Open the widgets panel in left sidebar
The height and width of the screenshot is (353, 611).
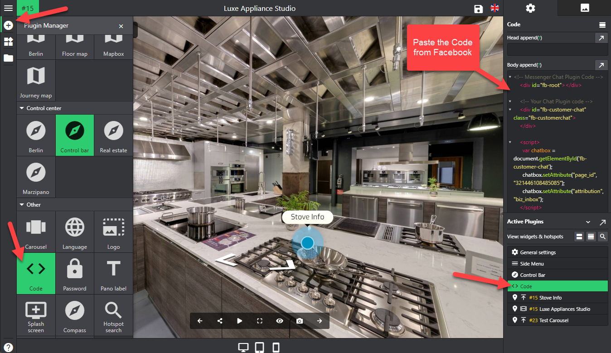tap(8, 42)
